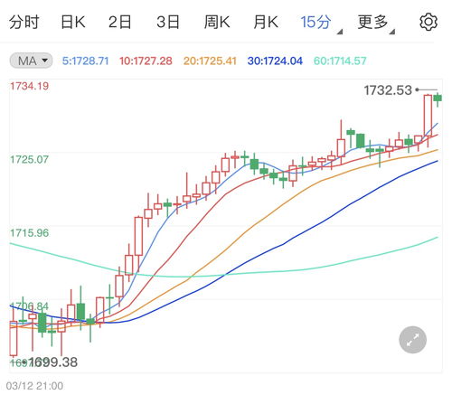
Task: Click the axis label 1725.07
Action: tap(29, 159)
